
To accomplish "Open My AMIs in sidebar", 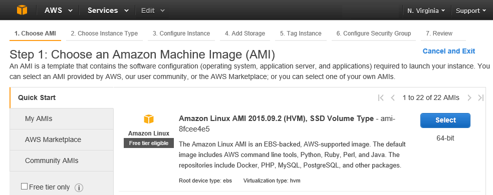I will [62, 118].
